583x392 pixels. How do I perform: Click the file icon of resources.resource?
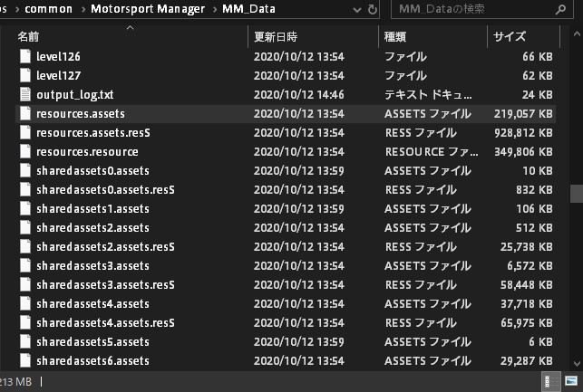(x=25, y=151)
